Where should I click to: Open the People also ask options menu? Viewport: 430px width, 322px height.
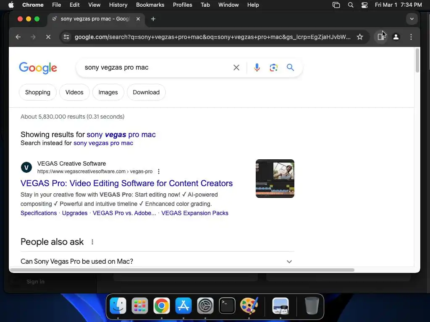[92, 242]
